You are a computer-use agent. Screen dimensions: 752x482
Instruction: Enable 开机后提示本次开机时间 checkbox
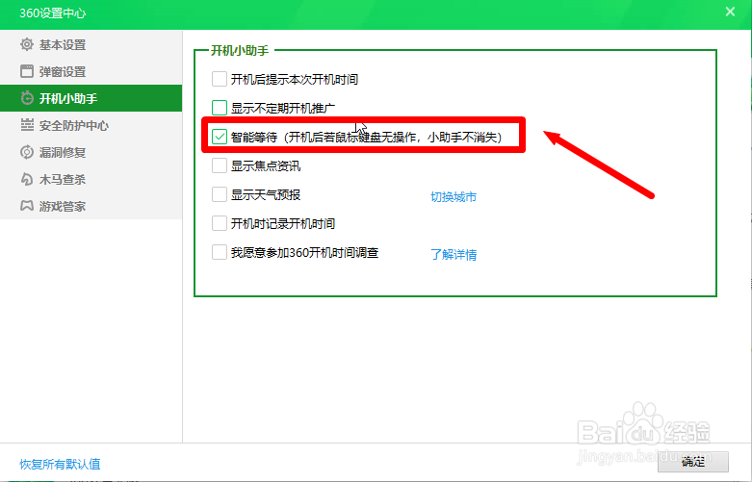220,79
